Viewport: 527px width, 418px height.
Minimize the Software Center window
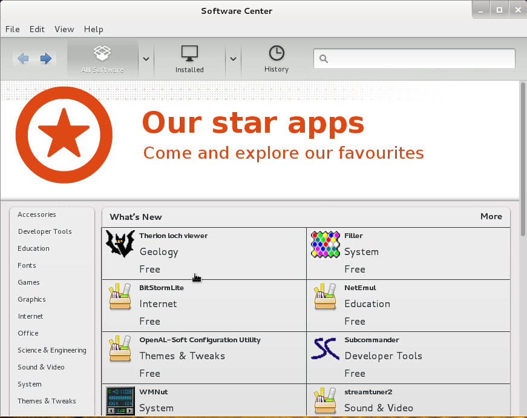point(480,10)
